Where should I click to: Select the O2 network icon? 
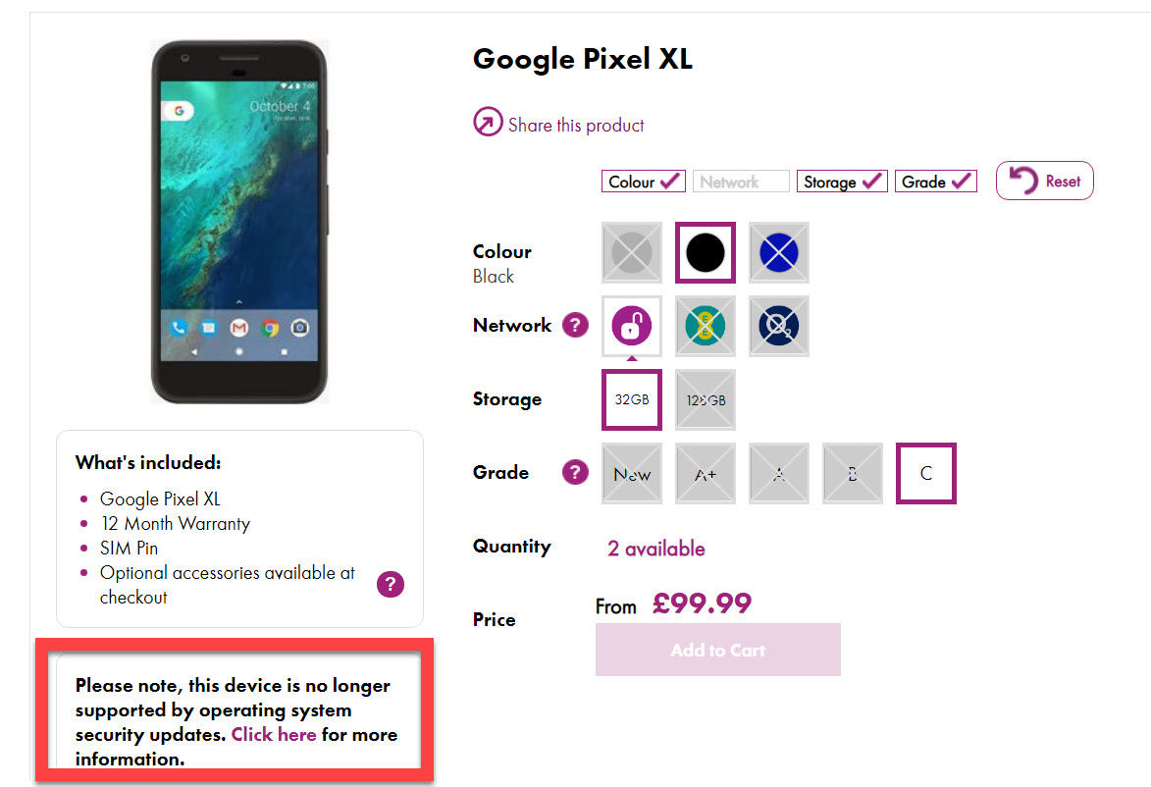(x=779, y=326)
